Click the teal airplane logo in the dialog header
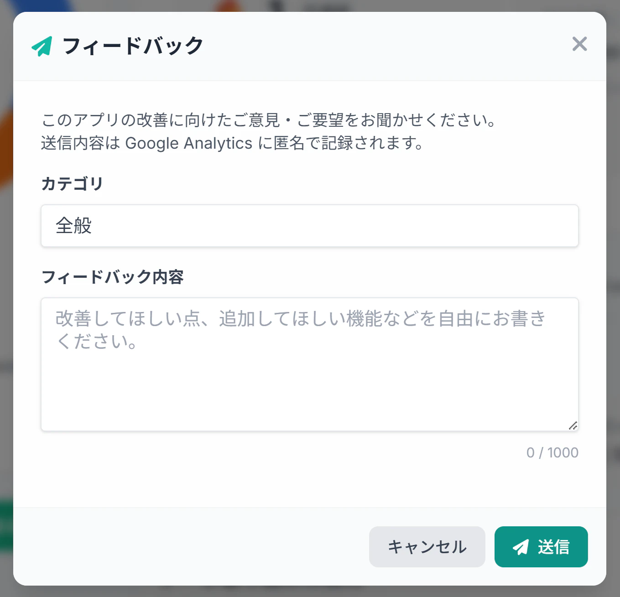This screenshot has height=597, width=620. pyautogui.click(x=42, y=45)
